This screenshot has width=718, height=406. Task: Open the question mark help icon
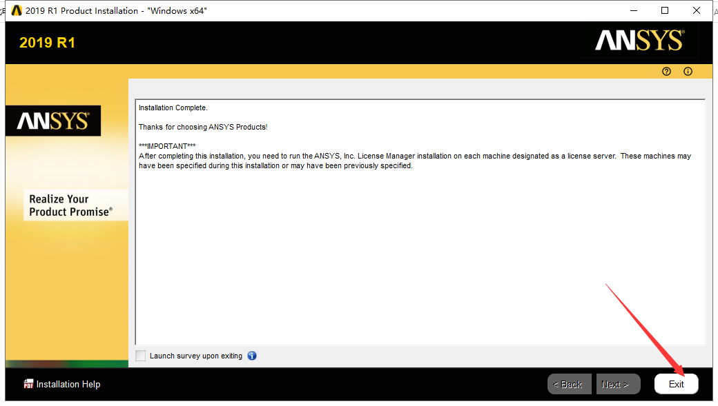[666, 71]
